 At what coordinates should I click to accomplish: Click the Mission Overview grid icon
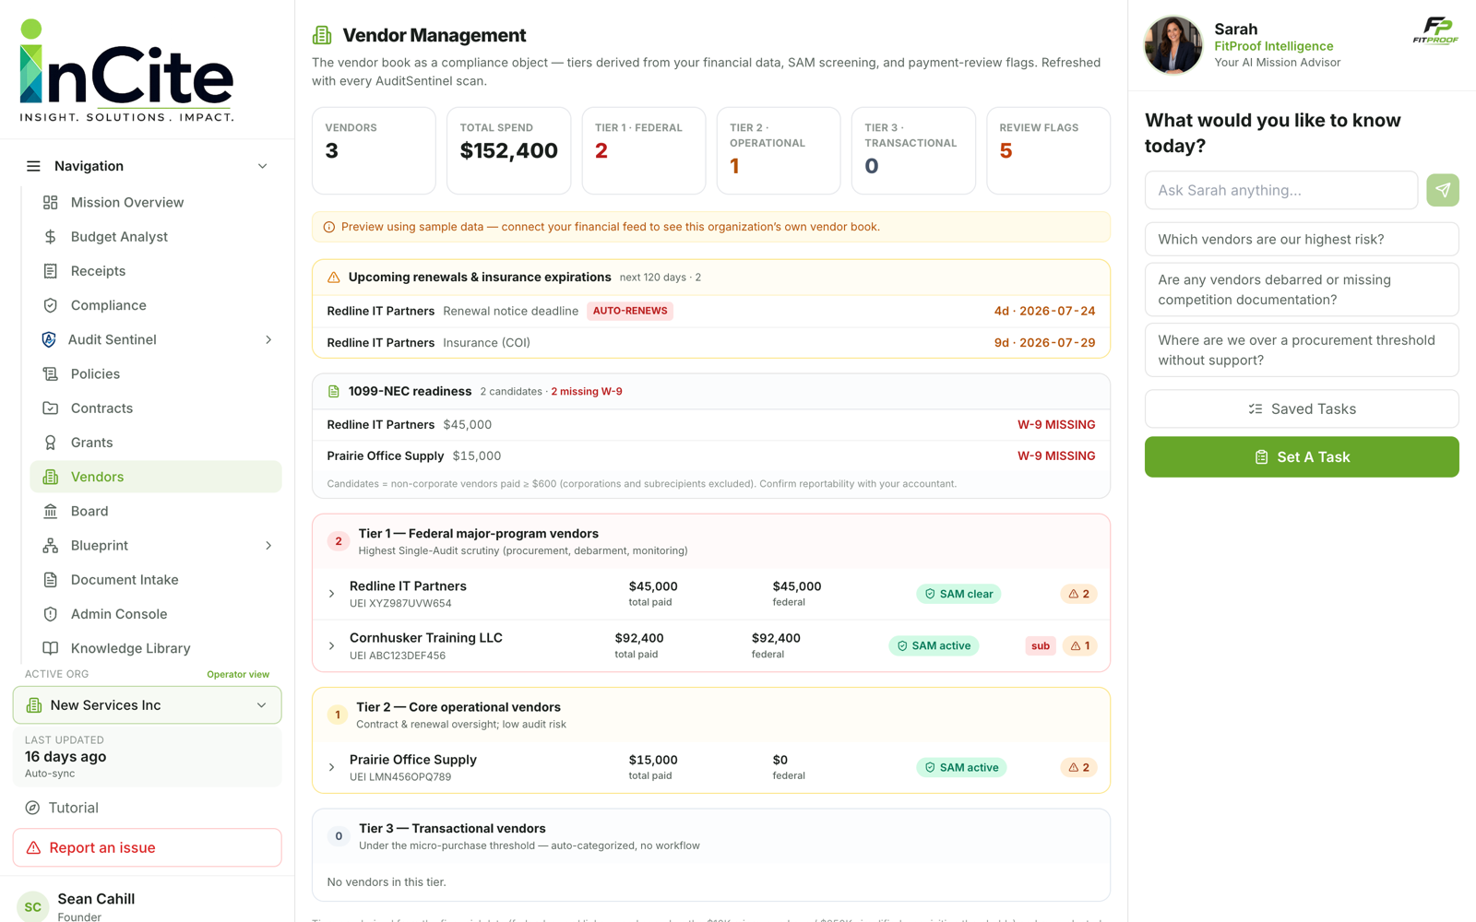point(51,202)
